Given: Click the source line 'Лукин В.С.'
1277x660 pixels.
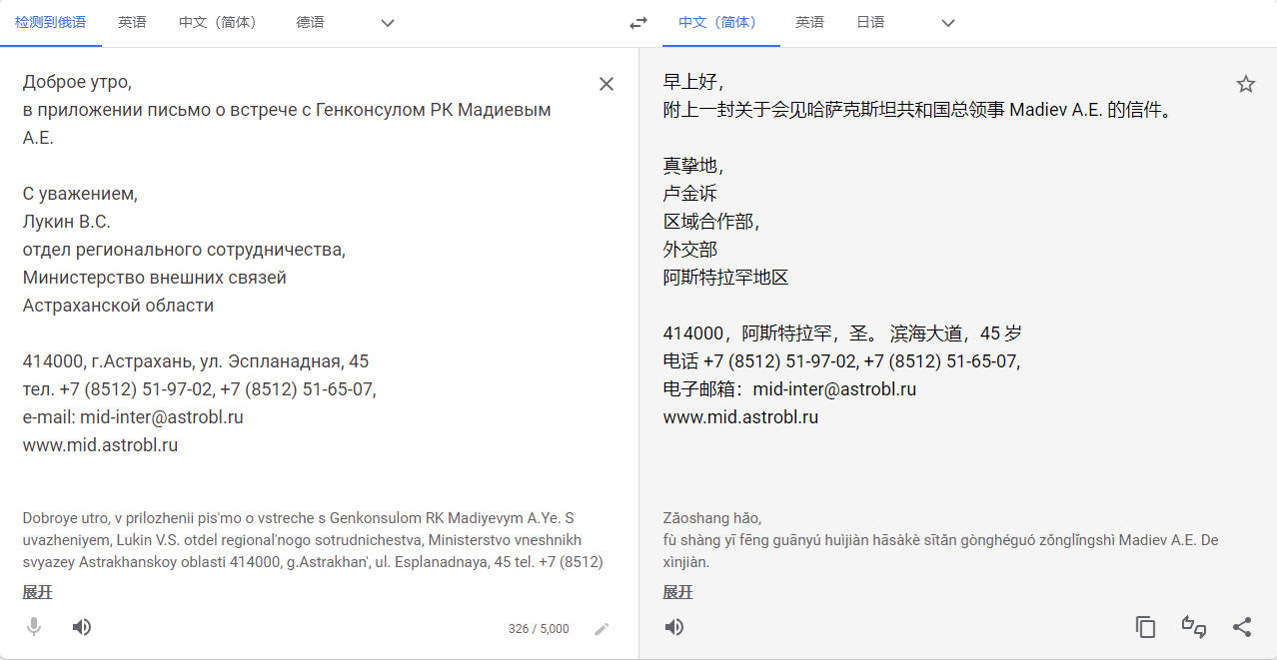Looking at the screenshot, I should (66, 222).
